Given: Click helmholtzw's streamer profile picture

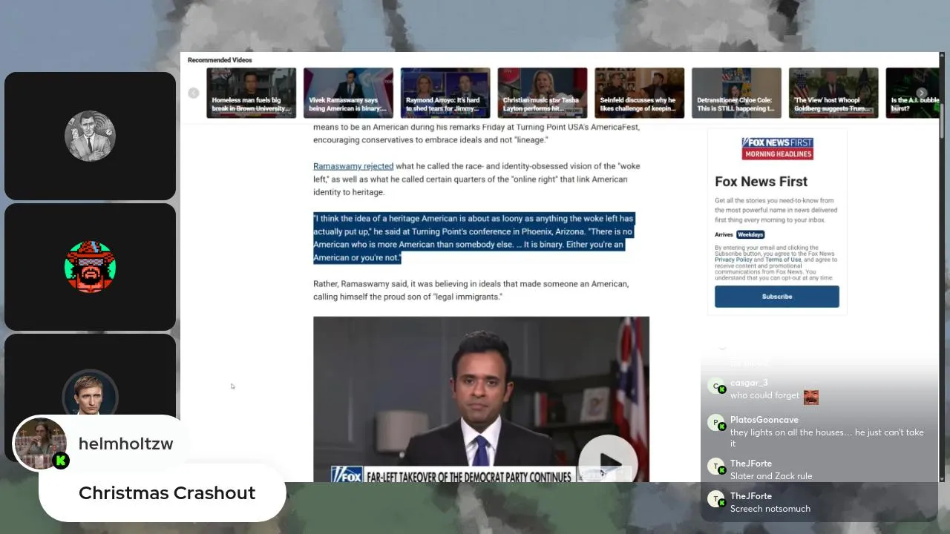Looking at the screenshot, I should (x=40, y=444).
